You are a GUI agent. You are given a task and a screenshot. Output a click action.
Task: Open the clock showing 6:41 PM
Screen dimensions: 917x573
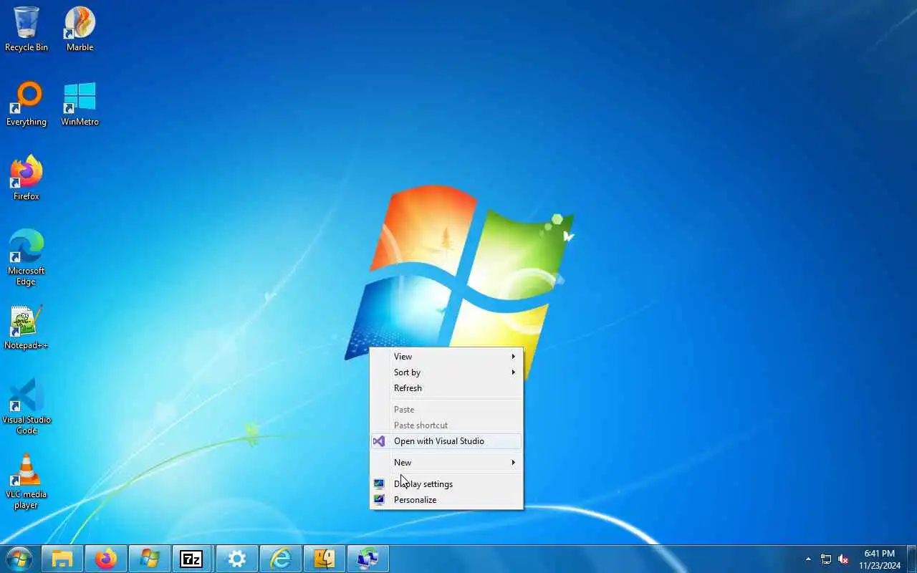[879, 559]
